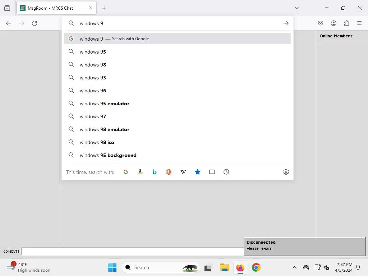Open File Explorer from the taskbar
The width and height of the screenshot is (368, 276).
224,267
